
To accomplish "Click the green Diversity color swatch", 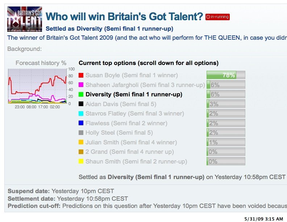I will click(x=81, y=94).
